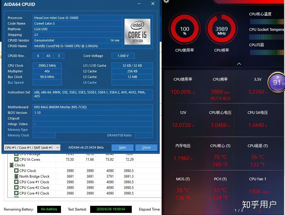
Task: Click the Test Started timestamp field
Action: [x=111, y=209]
